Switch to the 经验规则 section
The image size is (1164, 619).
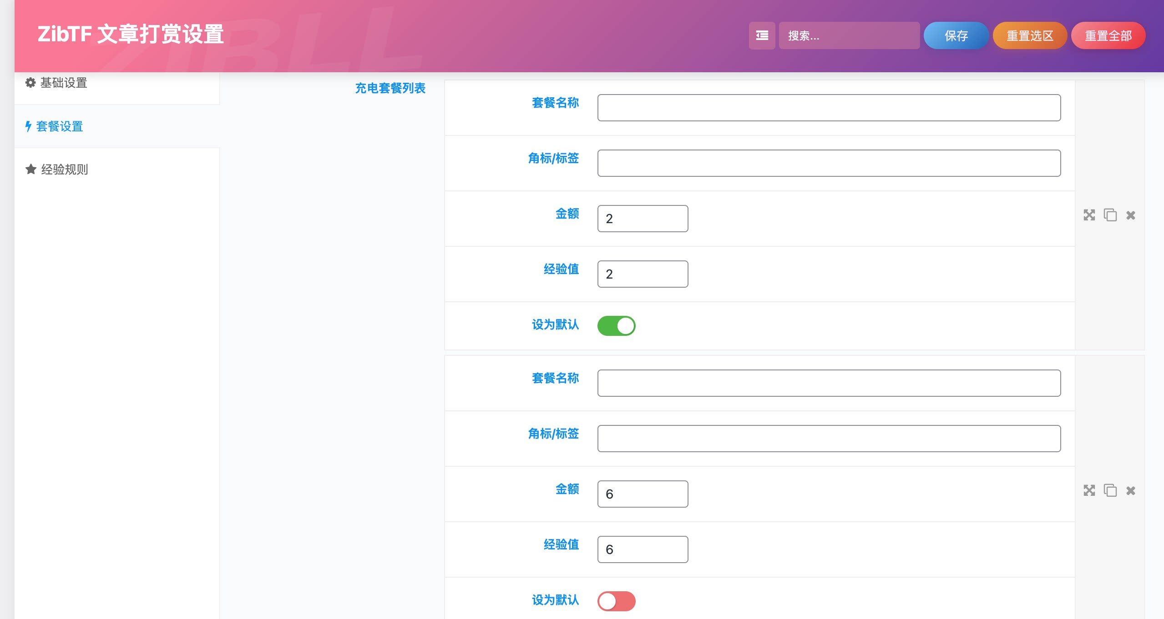(64, 169)
